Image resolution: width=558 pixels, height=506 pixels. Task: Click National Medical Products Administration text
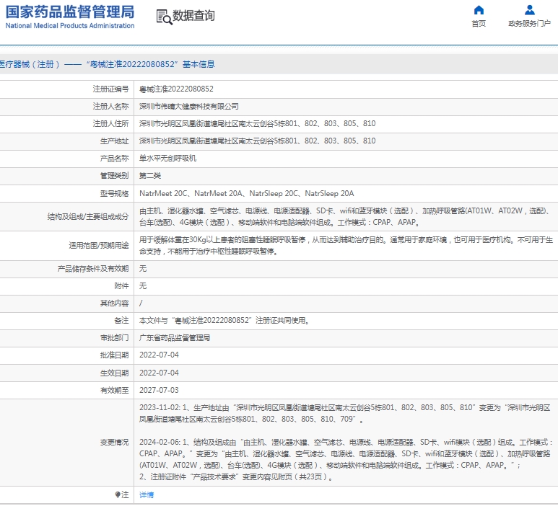[70, 25]
